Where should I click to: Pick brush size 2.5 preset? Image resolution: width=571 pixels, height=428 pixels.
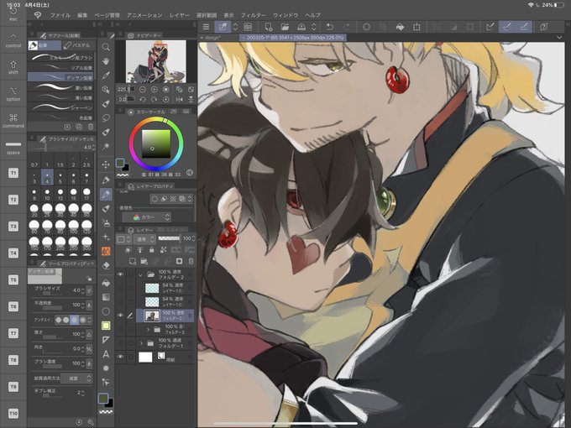point(86,162)
